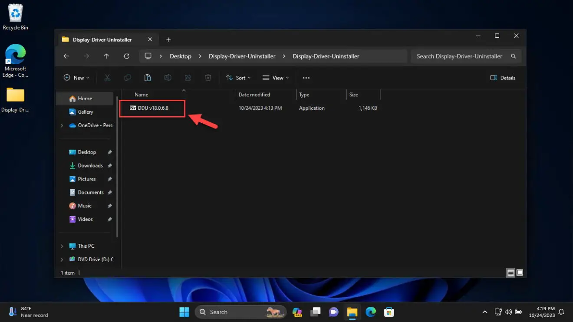Refresh the folder view
This screenshot has width=573, height=322.
(x=126, y=56)
